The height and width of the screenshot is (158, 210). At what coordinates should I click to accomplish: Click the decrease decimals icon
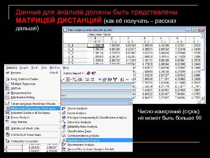pyautogui.click(x=92, y=80)
